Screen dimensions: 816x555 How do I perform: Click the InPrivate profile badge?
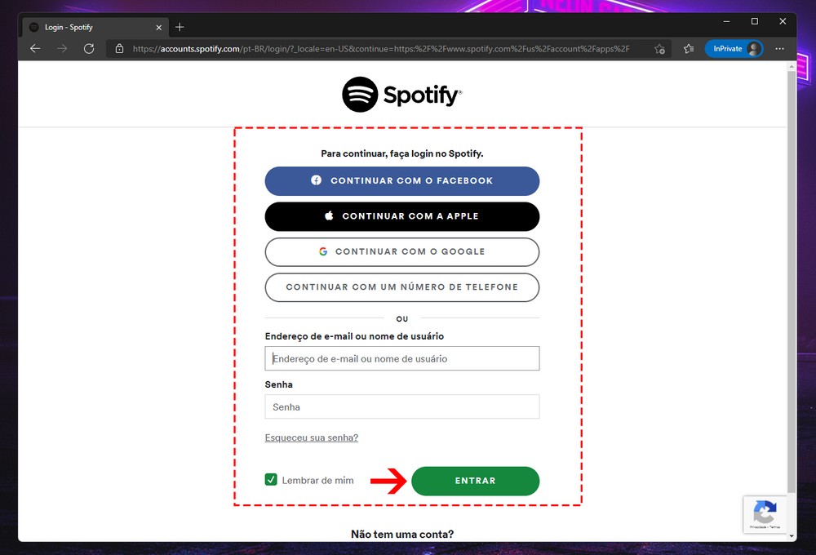click(x=734, y=49)
